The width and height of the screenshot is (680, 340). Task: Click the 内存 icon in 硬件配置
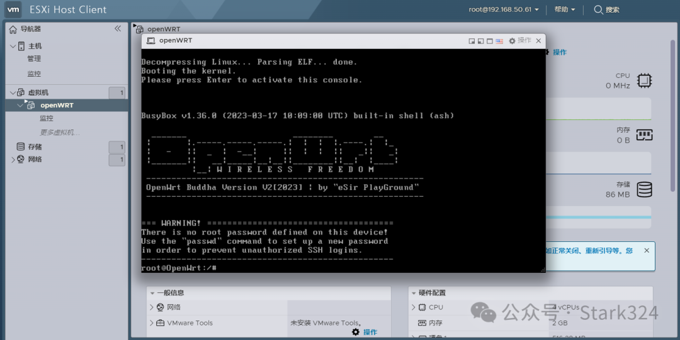[x=422, y=322]
